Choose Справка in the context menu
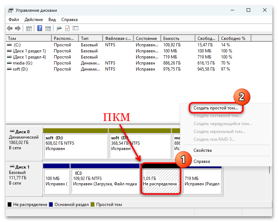The image size is (278, 222). 202,161
